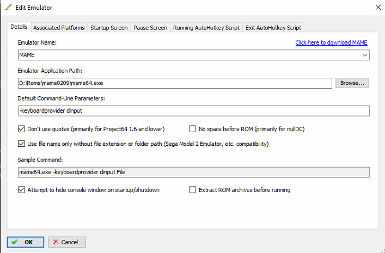Open the Running AutoHotkey Script tab

[206, 28]
